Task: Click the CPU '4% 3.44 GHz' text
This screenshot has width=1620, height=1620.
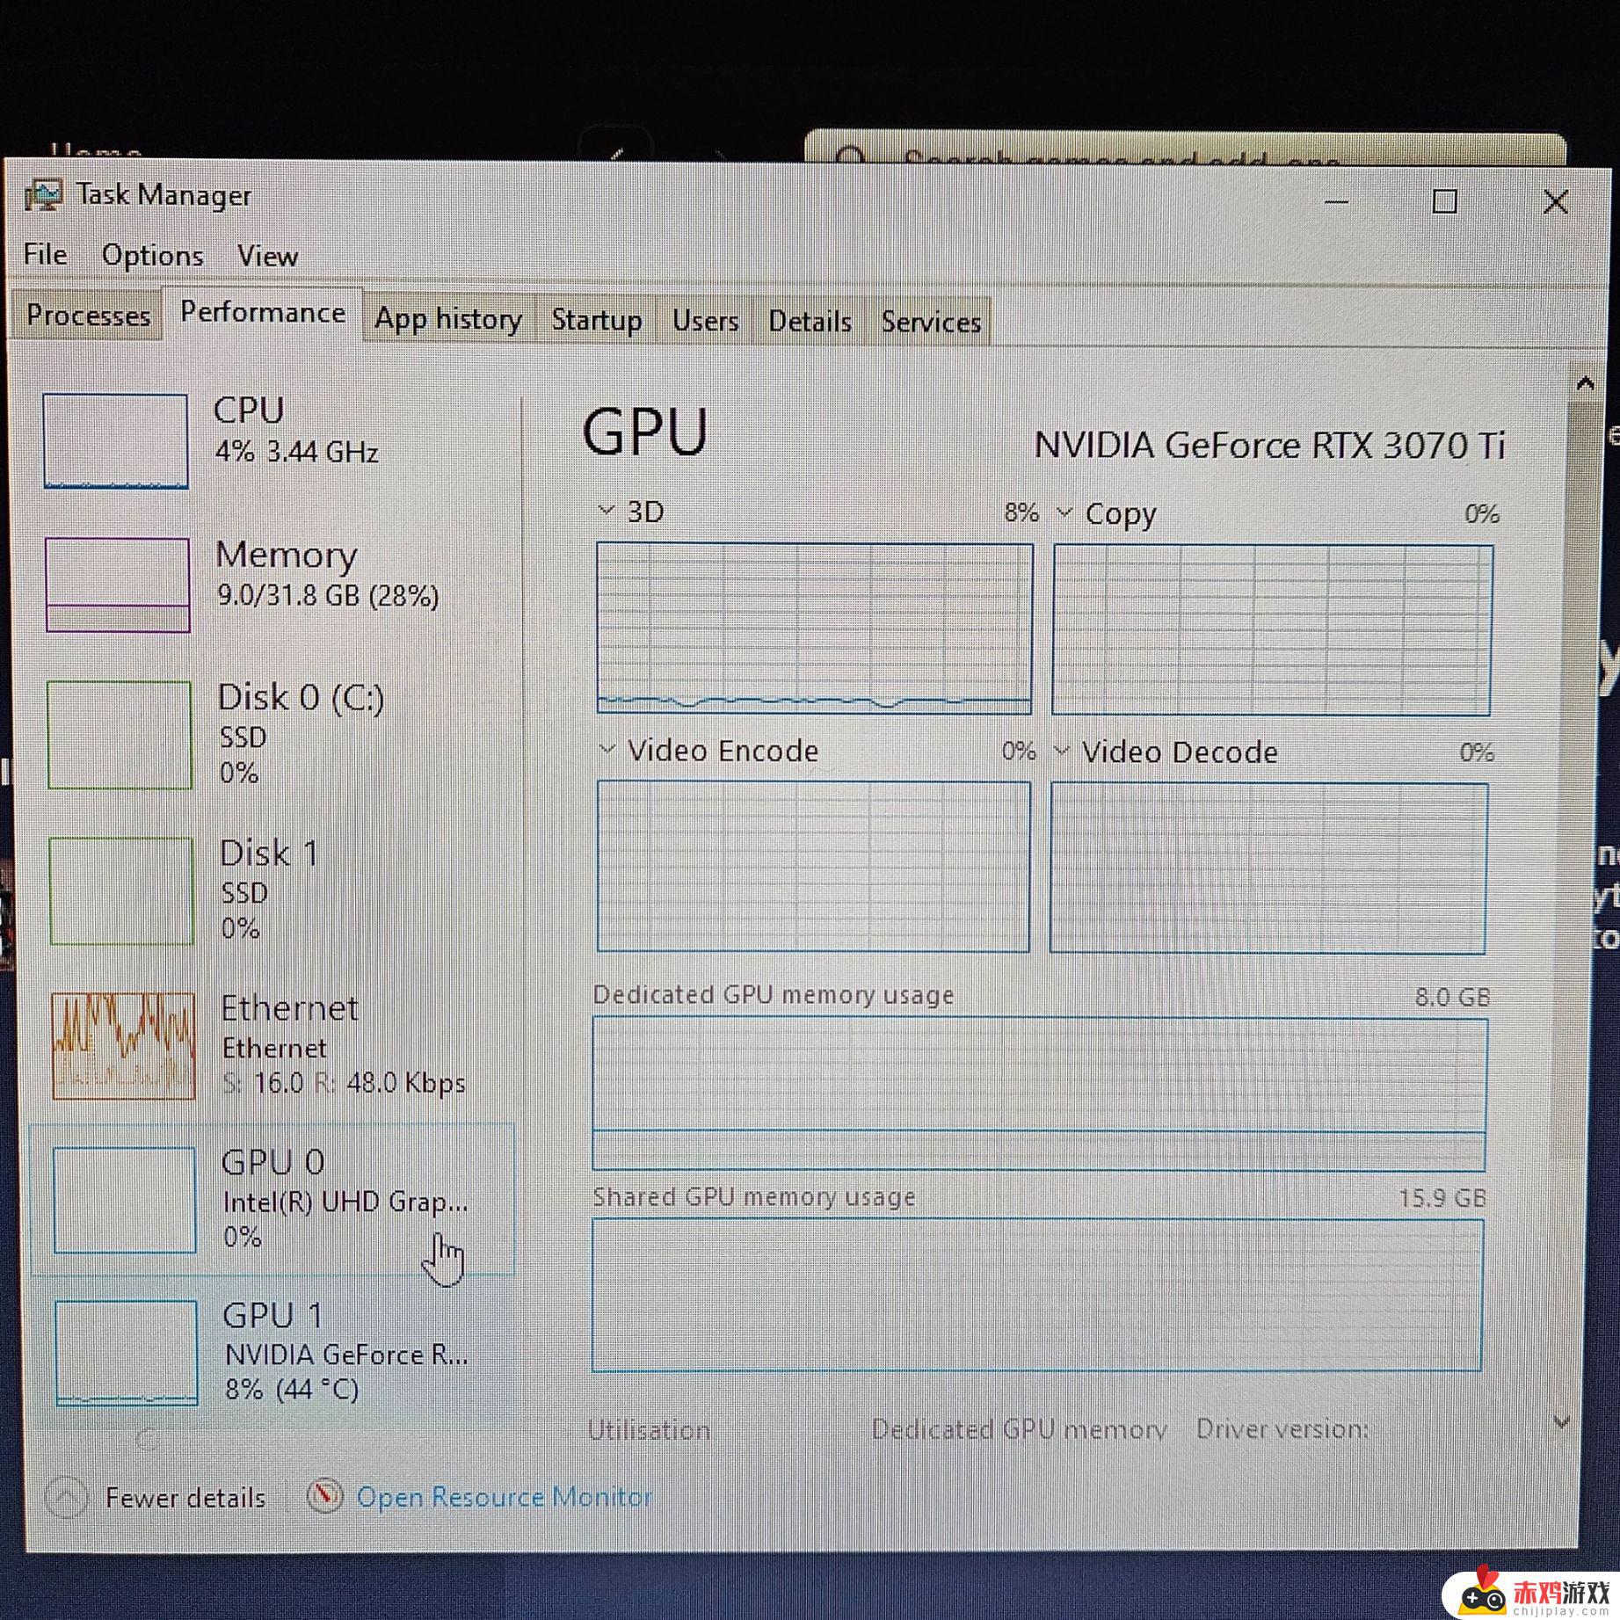Action: coord(297,452)
